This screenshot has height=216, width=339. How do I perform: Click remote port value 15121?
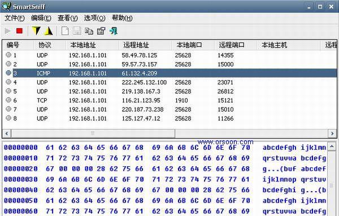tap(225, 101)
